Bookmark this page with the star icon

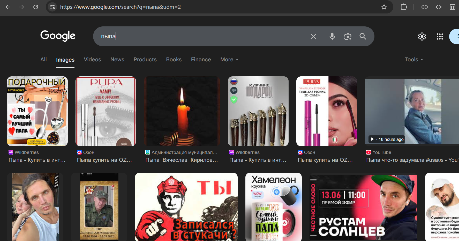(x=384, y=7)
